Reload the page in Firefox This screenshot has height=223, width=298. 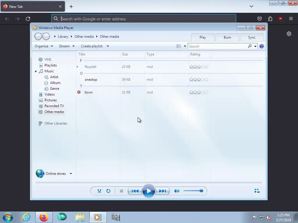coord(28,19)
